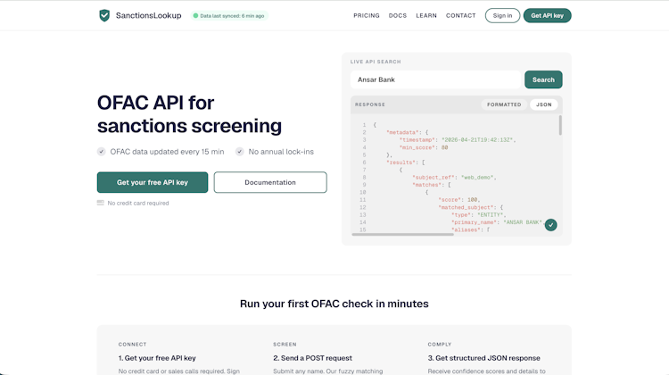Switch response view to JSON tab
This screenshot has height=375, width=669.
coord(544,104)
